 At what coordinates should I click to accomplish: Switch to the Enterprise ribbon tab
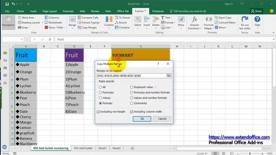pyautogui.click(x=158, y=11)
